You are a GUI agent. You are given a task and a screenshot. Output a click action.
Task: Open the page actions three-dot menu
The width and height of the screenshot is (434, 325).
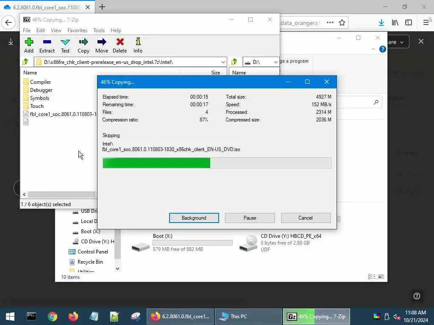(x=330, y=23)
